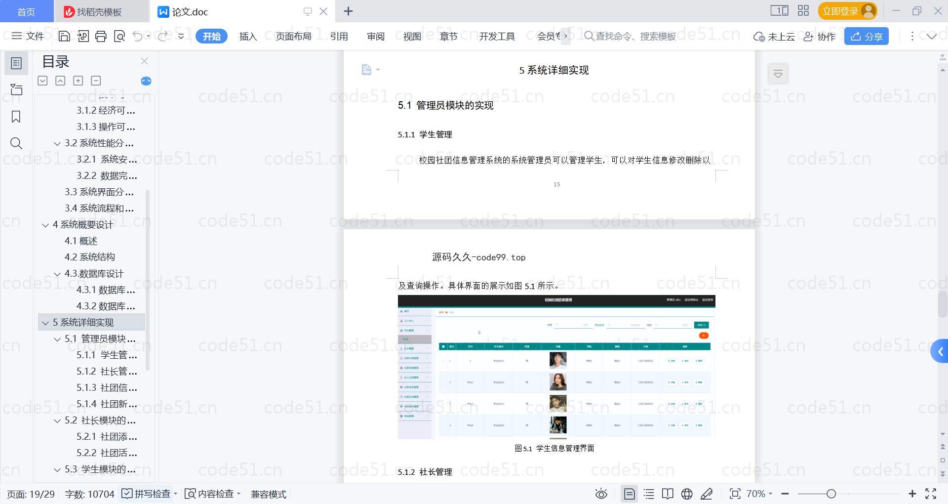Image resolution: width=948 pixels, height=504 pixels.
Task: Click the search command input field
Action: (631, 36)
